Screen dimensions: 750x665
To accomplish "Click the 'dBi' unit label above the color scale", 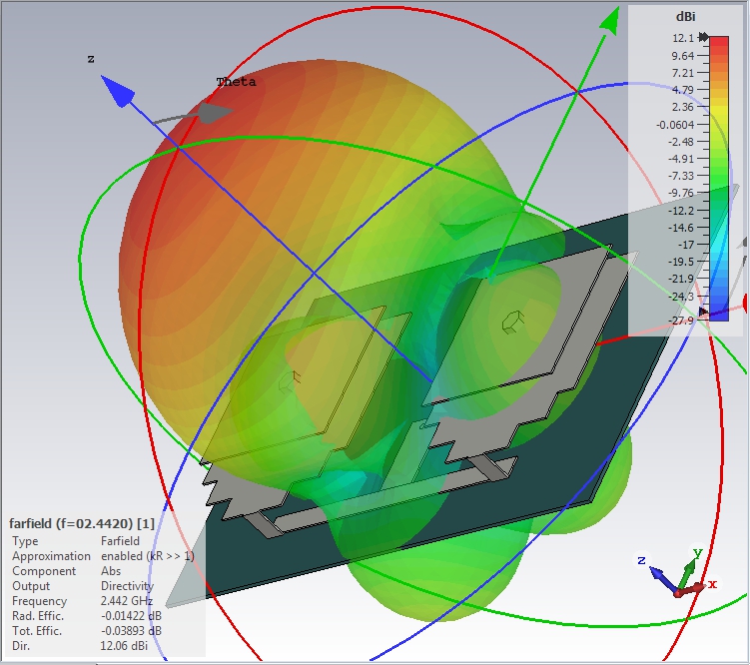I will (x=685, y=17).
